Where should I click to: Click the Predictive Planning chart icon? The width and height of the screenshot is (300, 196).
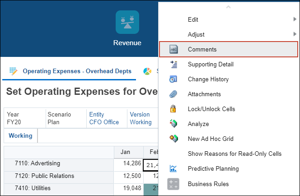click(173, 168)
